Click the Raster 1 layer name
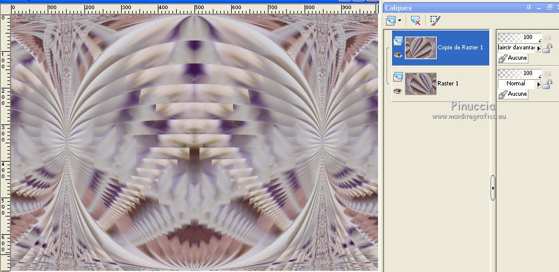This screenshot has width=559, height=272. coord(448,84)
